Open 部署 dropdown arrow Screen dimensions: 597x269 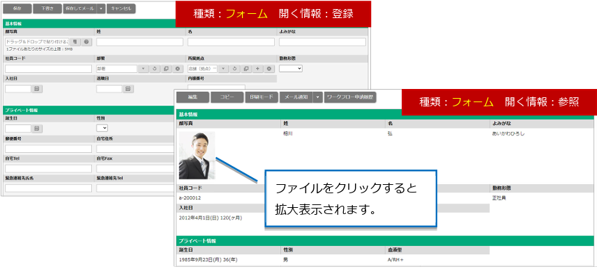click(143, 69)
